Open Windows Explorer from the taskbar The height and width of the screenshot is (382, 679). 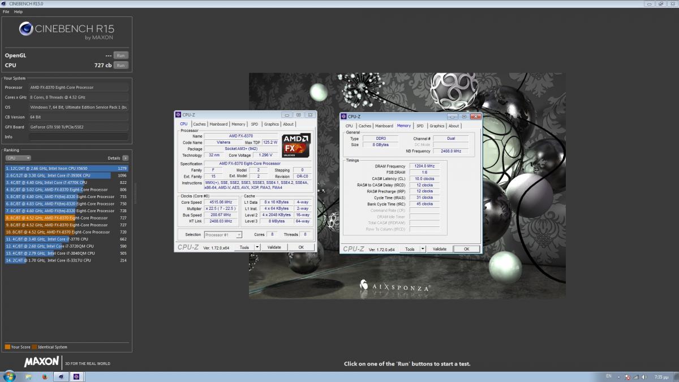point(29,376)
